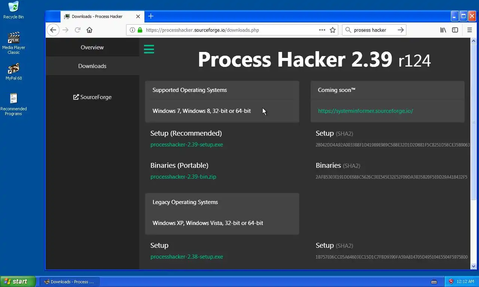The image size is (479, 287).
Task: Click the browser forward arrow
Action: click(x=65, y=30)
